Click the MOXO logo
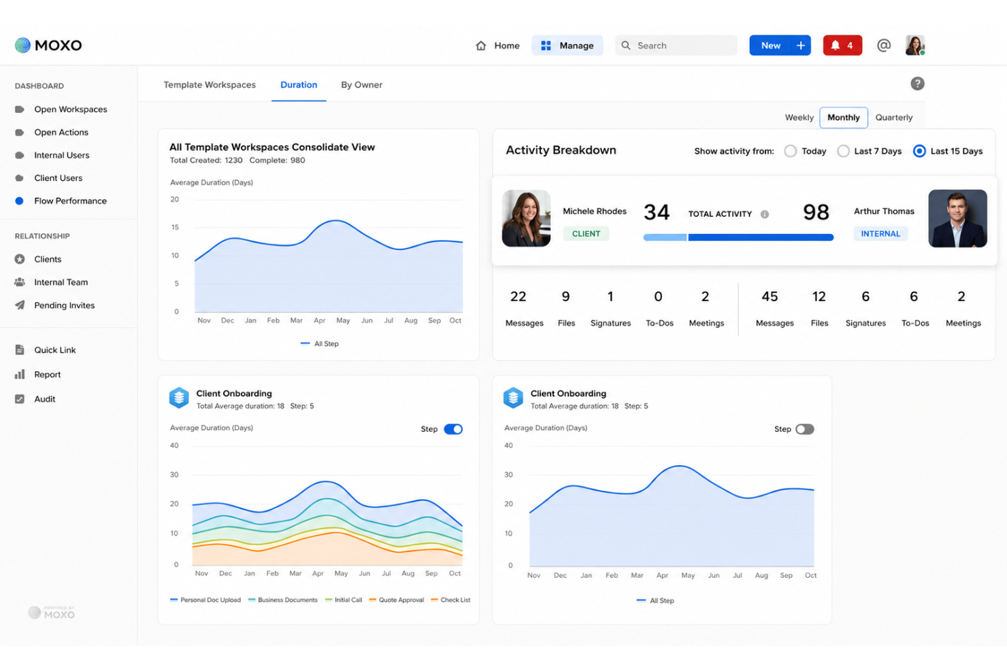1007x671 pixels. click(48, 46)
